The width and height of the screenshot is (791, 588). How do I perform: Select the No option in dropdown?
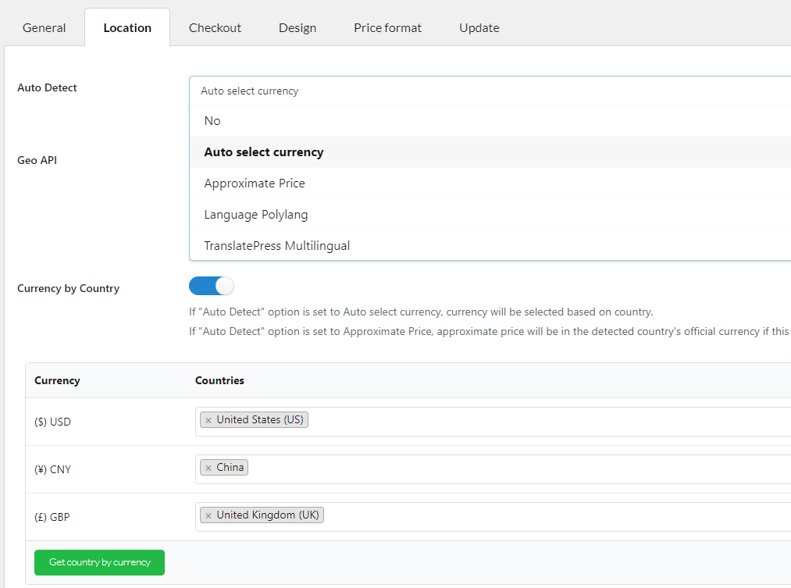(212, 121)
